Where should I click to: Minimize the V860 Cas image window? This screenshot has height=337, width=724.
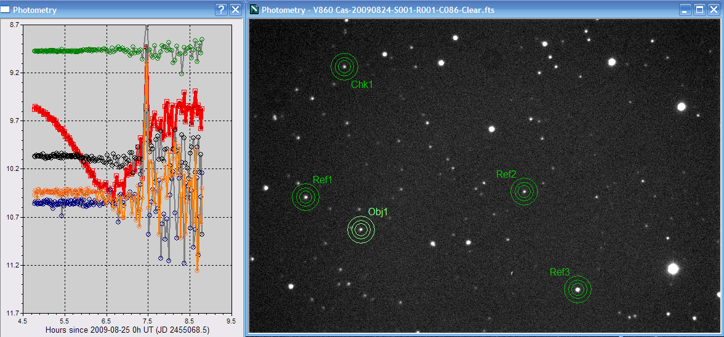pyautogui.click(x=686, y=10)
